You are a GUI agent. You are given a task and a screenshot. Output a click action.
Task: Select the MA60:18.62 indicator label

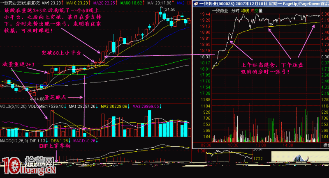coord(131,3)
